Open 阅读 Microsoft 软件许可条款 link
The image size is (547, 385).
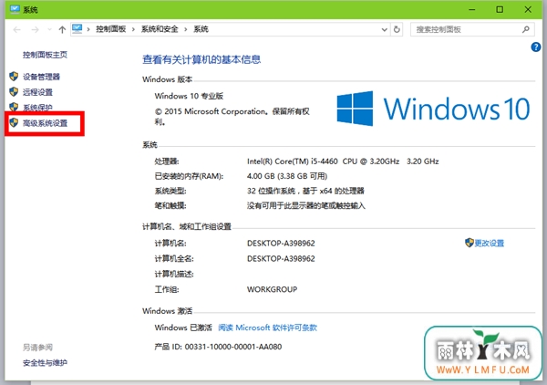267,328
